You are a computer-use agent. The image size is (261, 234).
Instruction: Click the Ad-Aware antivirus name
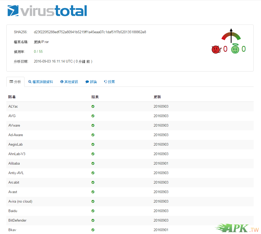(16, 135)
